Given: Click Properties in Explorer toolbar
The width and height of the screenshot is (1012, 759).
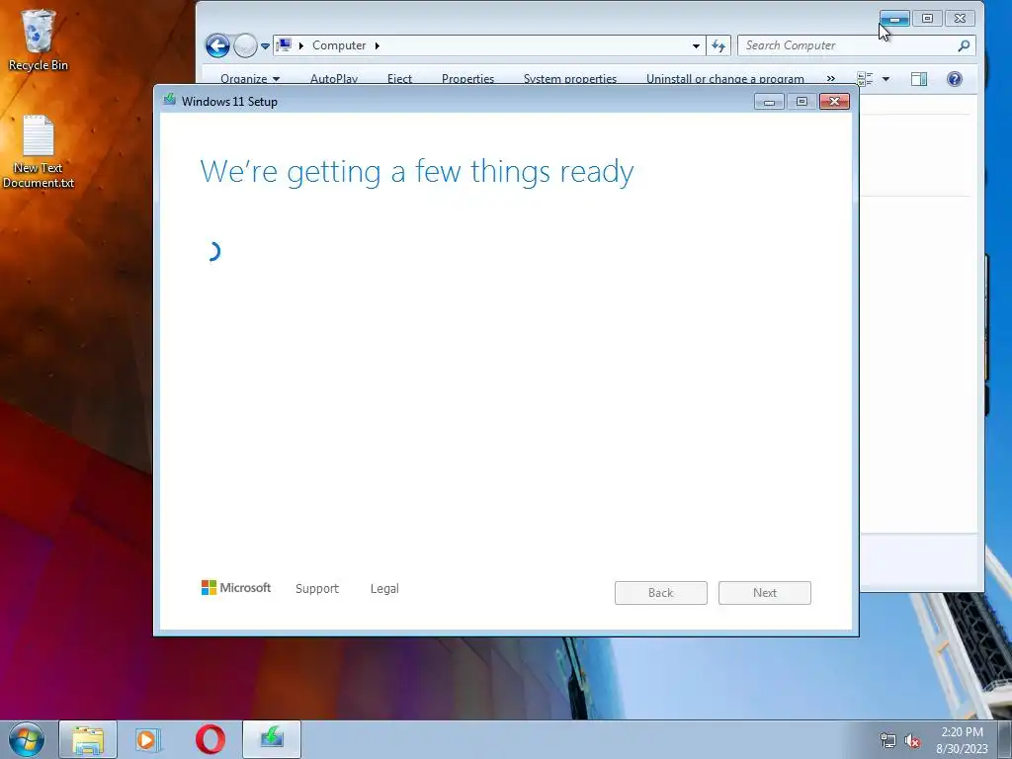Looking at the screenshot, I should [467, 79].
